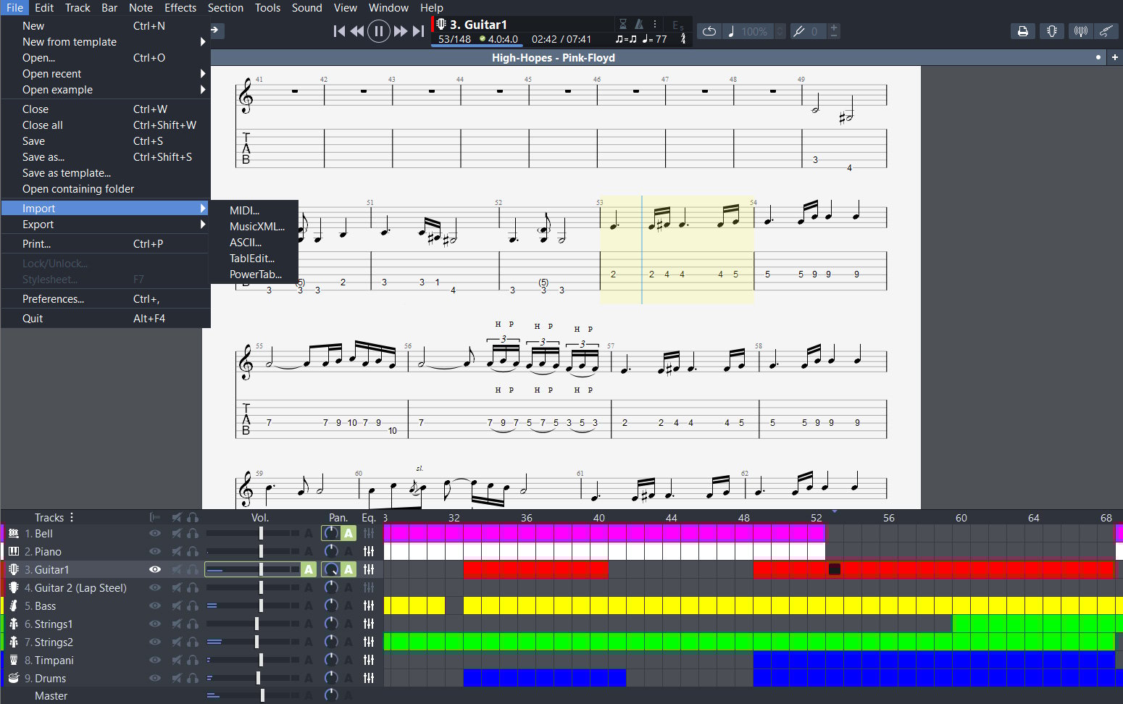Click the Timpani track drum icon
The width and height of the screenshot is (1123, 704).
[13, 660]
